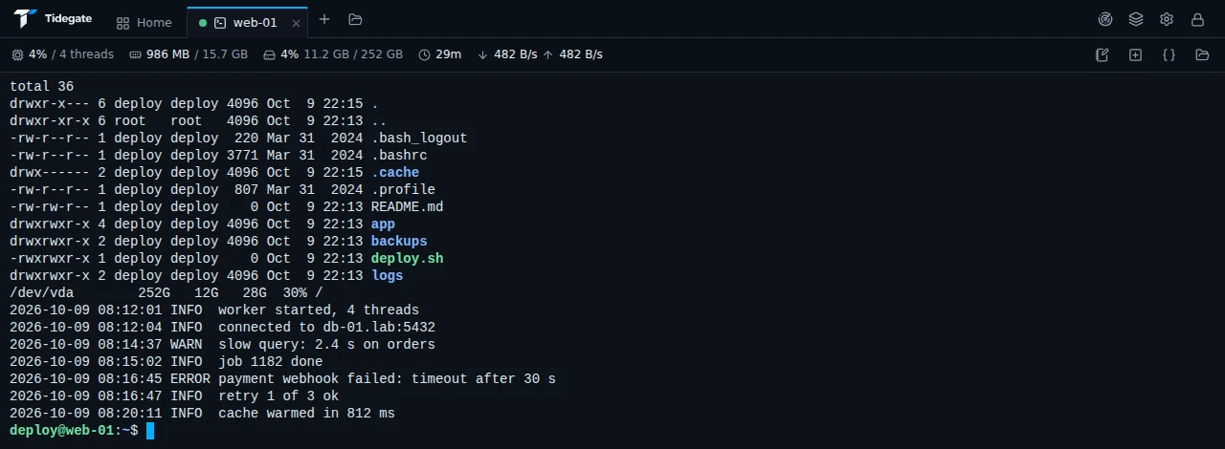Open the folder icon beside new-tab plus
This screenshot has height=449, width=1225.
pos(355,19)
